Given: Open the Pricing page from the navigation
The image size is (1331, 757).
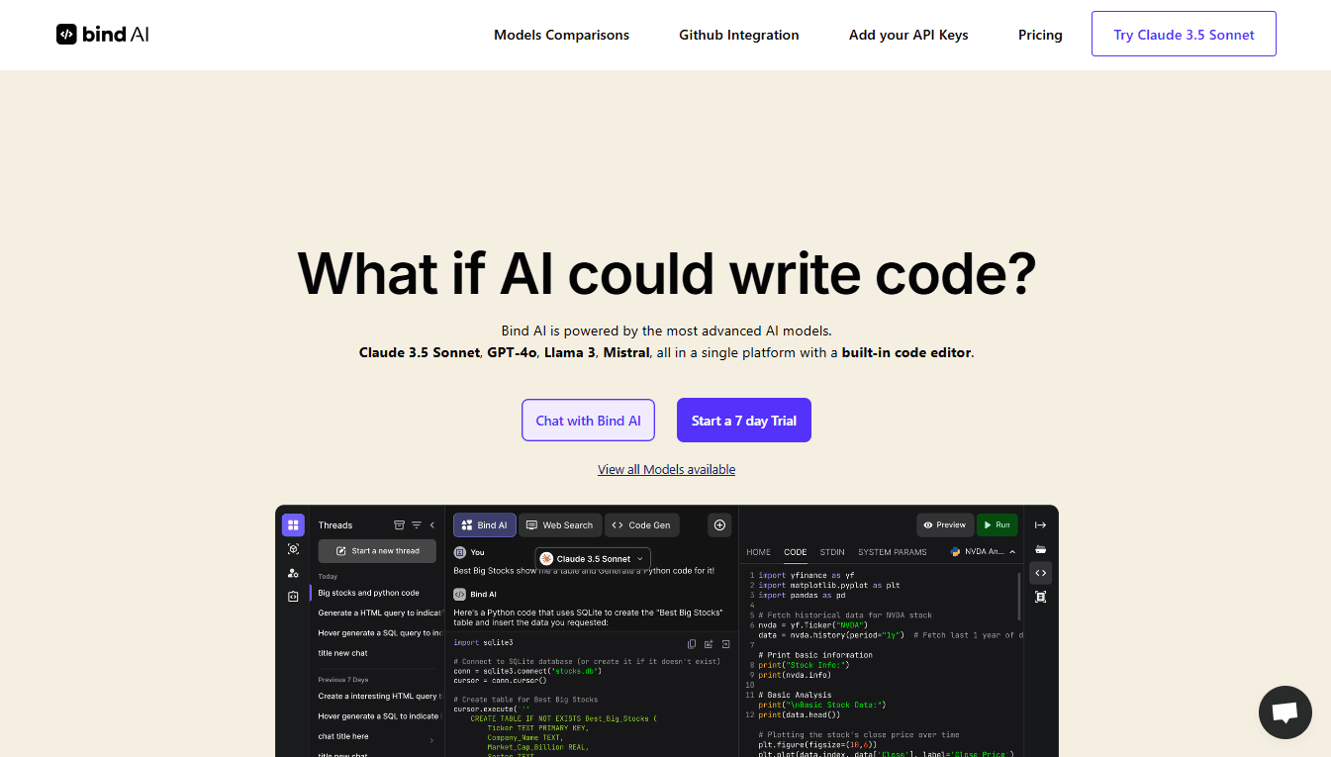Looking at the screenshot, I should coord(1040,35).
